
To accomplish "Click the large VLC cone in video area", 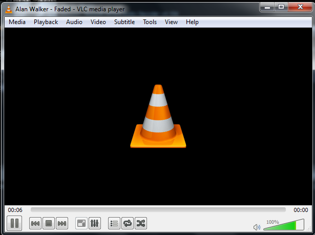I will coord(158,116).
